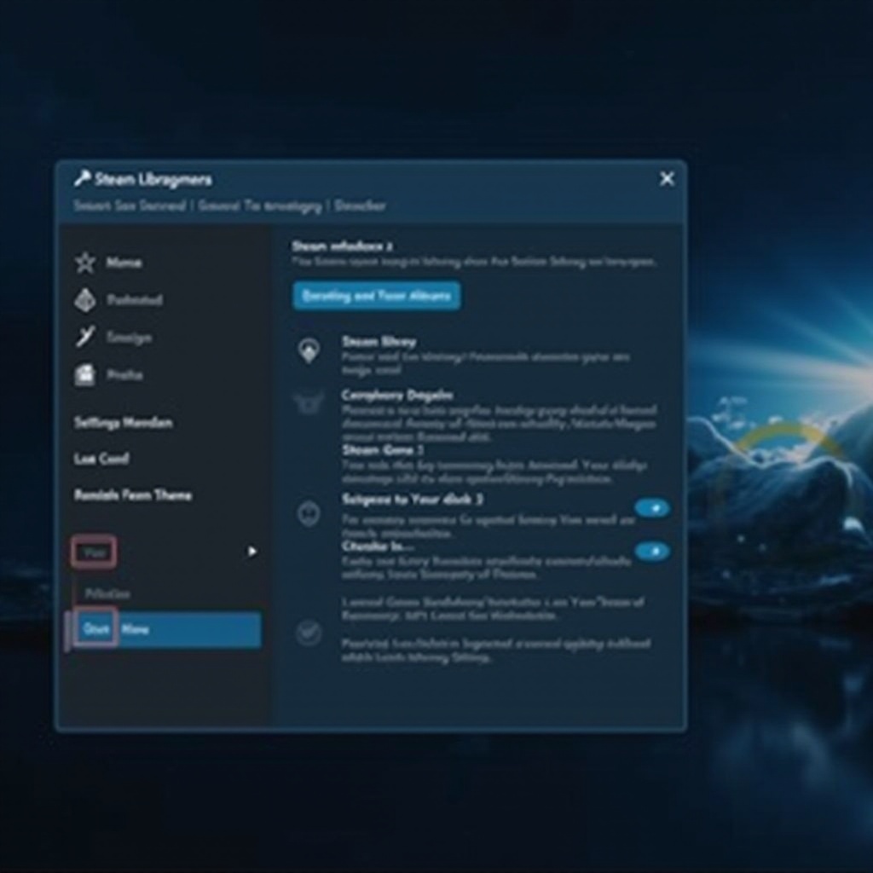Open the briefcase icon at the bottom of the sidebar icon list

84,375
